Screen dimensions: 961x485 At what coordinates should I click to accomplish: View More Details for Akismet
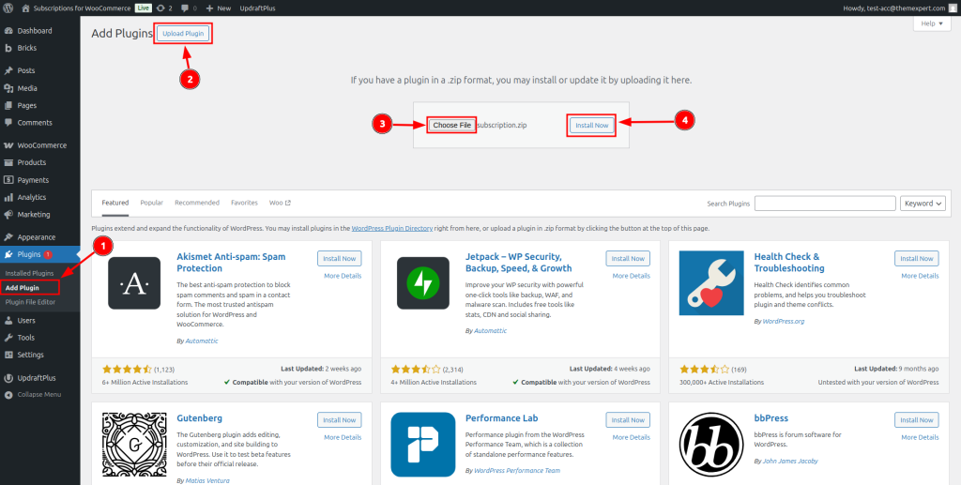(x=343, y=276)
